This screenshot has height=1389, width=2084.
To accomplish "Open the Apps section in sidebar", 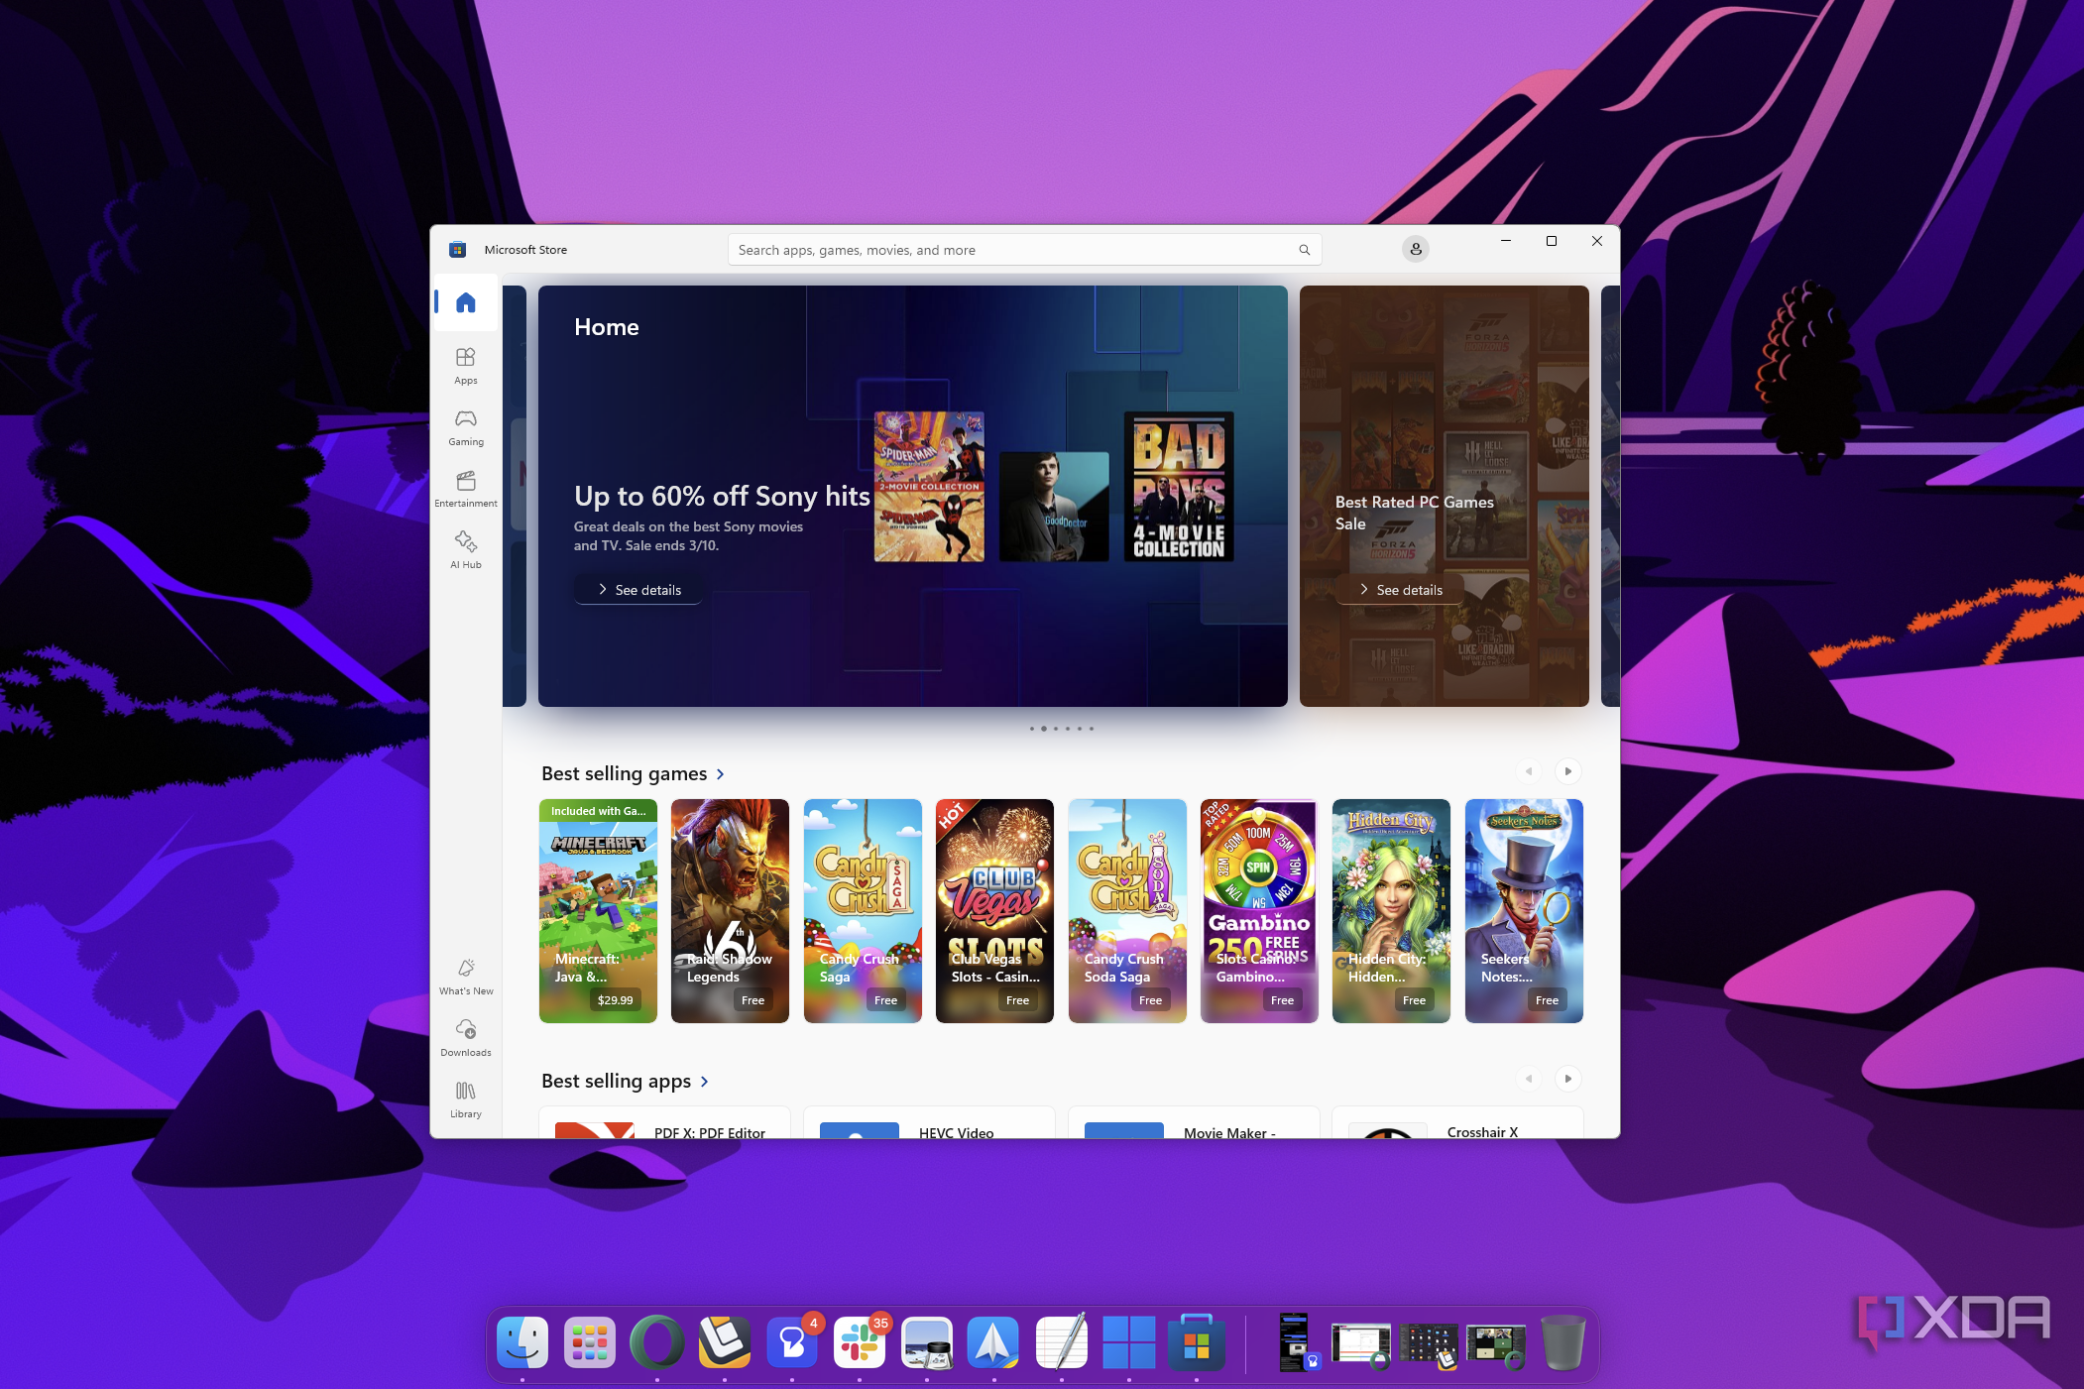I will (x=466, y=366).
